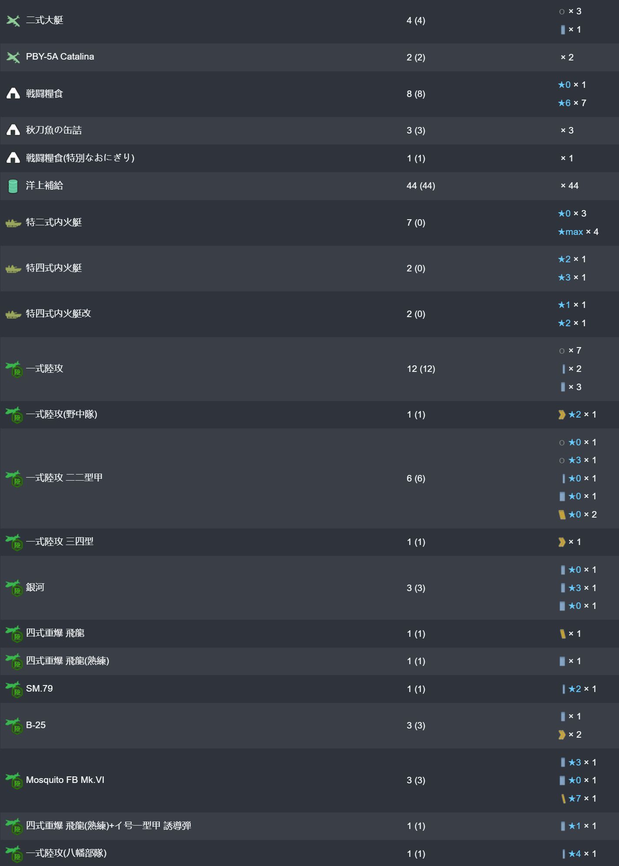Click the seaplane icon next to PBY-5A Catalina
The width and height of the screenshot is (619, 866).
(13, 57)
